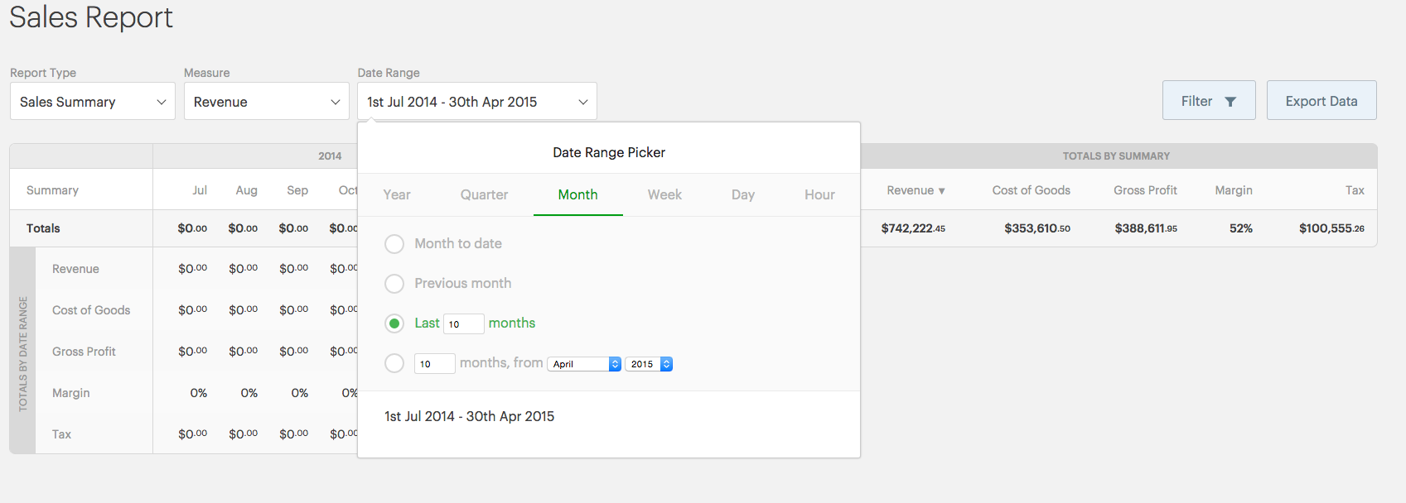The width and height of the screenshot is (1406, 503).
Task: Click the 2015 year selector stepper arrows
Action: (x=666, y=364)
